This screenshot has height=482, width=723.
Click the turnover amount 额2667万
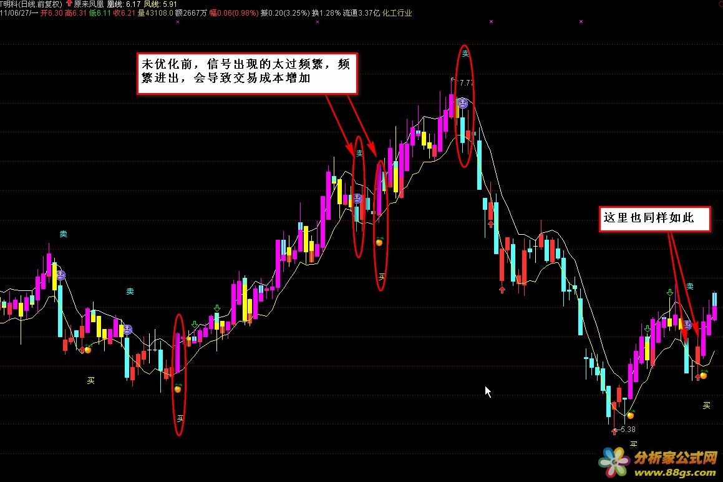tap(191, 13)
